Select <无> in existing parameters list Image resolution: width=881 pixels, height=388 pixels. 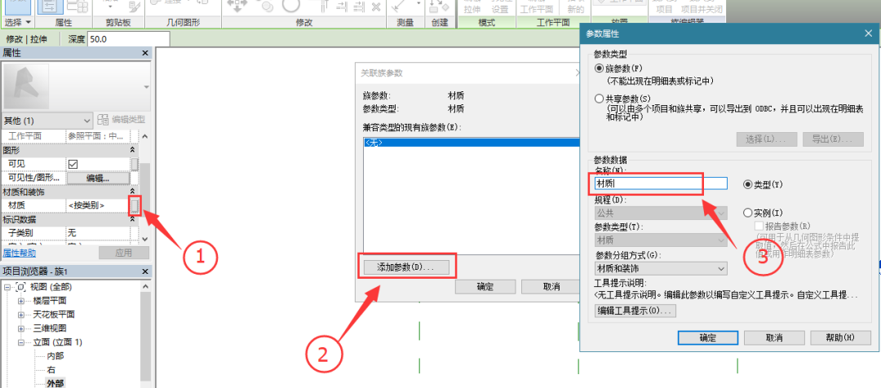tap(471, 143)
